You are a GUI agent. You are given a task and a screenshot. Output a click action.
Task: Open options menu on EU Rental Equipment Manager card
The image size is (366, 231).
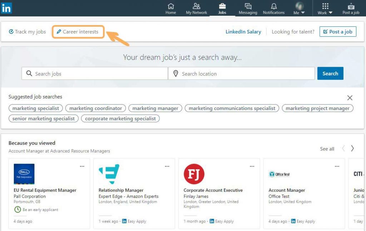(82, 166)
